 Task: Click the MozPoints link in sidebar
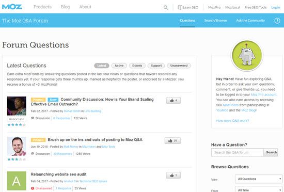coord(231,105)
